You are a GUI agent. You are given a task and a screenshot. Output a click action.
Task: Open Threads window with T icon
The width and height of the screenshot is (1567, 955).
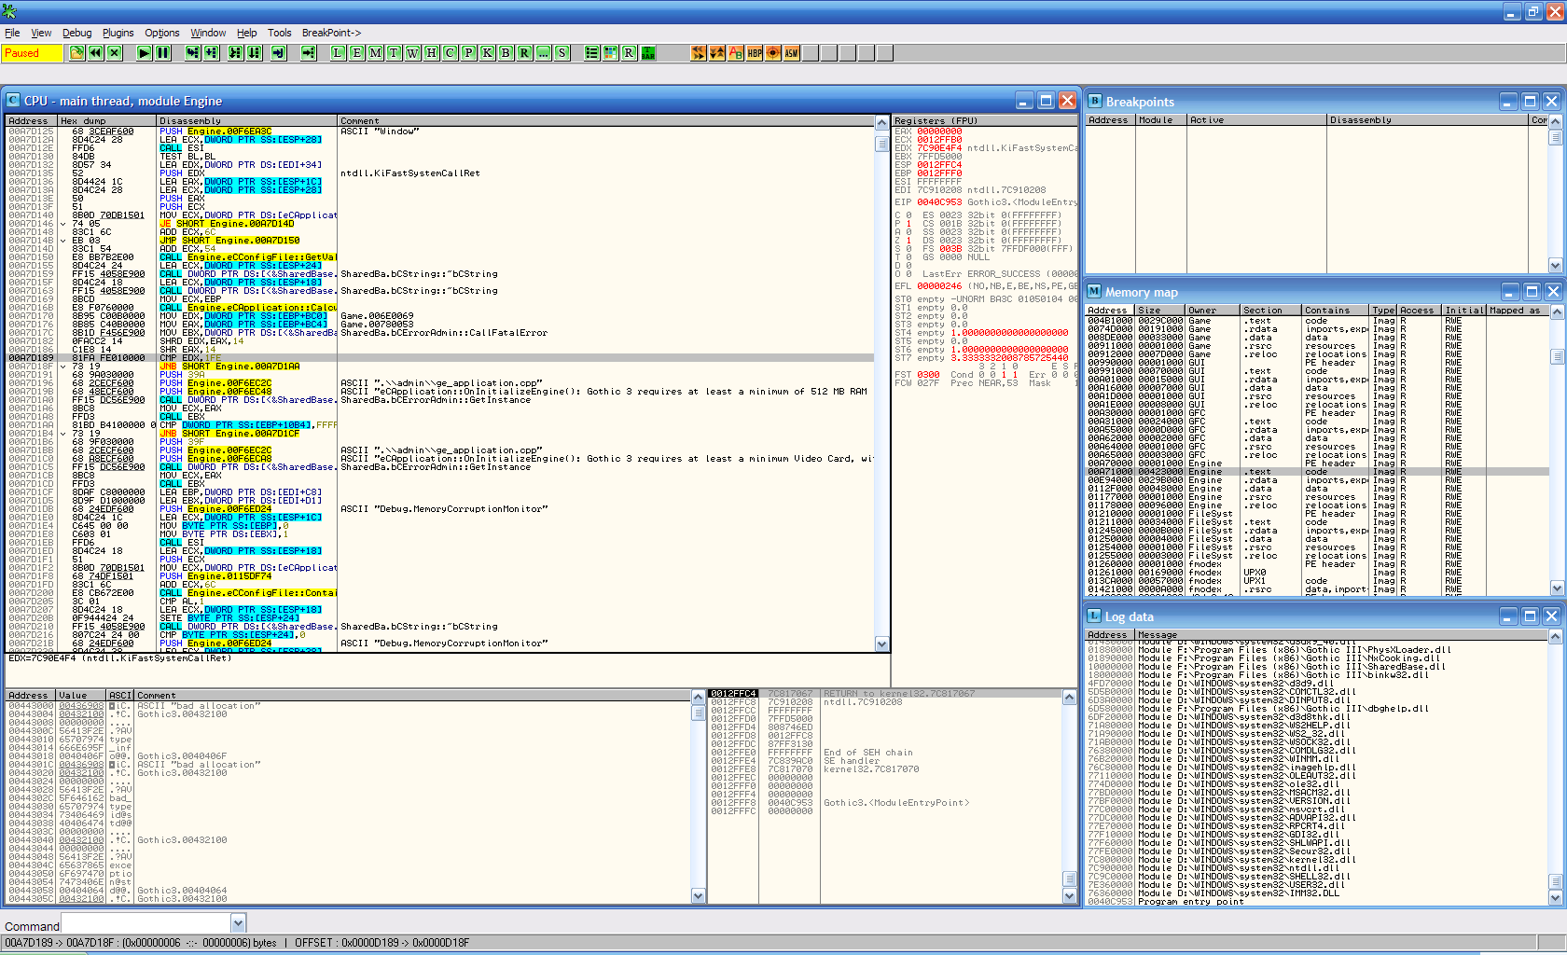[394, 53]
